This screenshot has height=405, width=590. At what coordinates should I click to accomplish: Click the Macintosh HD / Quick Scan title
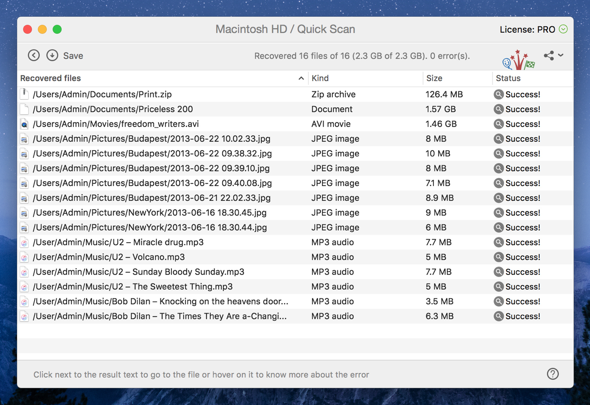pos(285,29)
